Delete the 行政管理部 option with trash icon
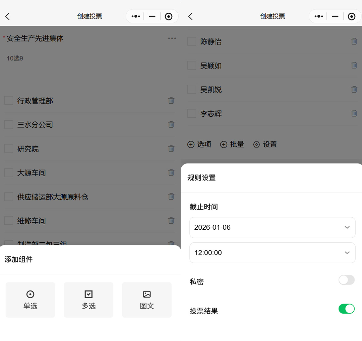This screenshot has height=341, width=362. click(171, 101)
